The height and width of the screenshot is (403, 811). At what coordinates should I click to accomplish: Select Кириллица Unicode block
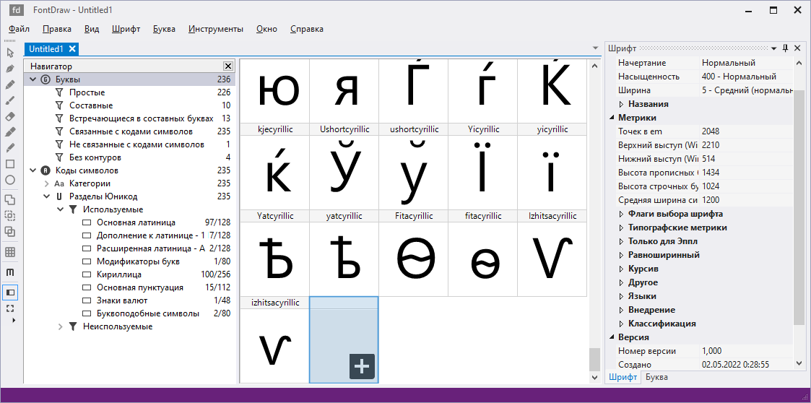point(130,274)
